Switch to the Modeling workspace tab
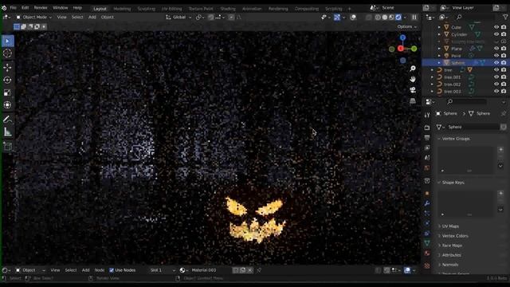Screen dimensions: 510x287 [x=122, y=9]
